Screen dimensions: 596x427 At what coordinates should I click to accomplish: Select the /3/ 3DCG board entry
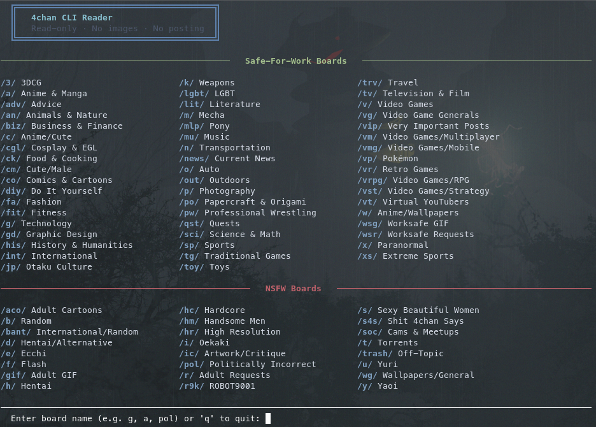coord(21,83)
